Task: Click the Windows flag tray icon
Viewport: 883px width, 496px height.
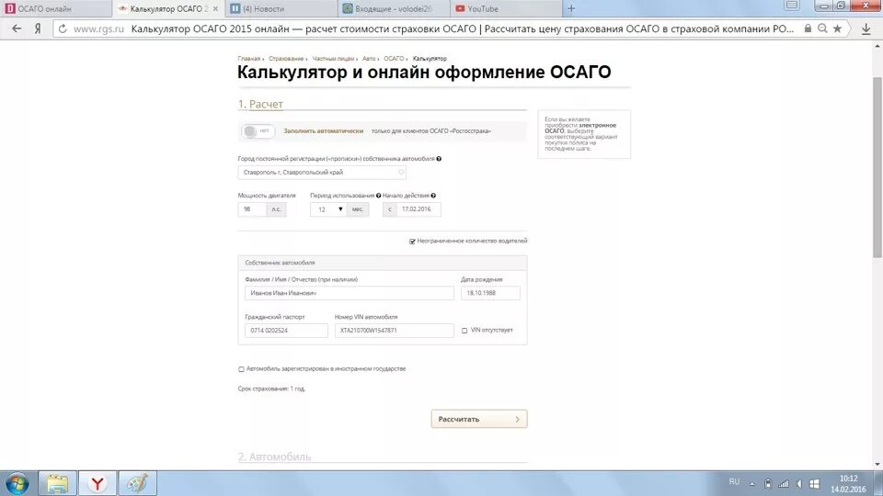Action: [x=814, y=484]
